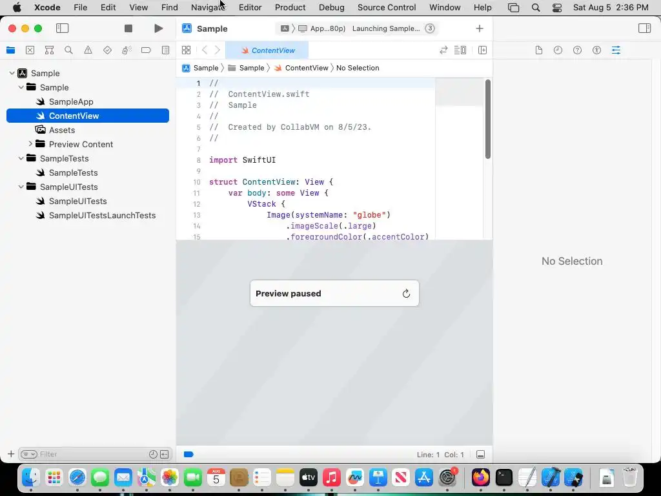This screenshot has width=661, height=496.
Task: Click the Line: 1 Col: 1 indicator
Action: pos(440,455)
